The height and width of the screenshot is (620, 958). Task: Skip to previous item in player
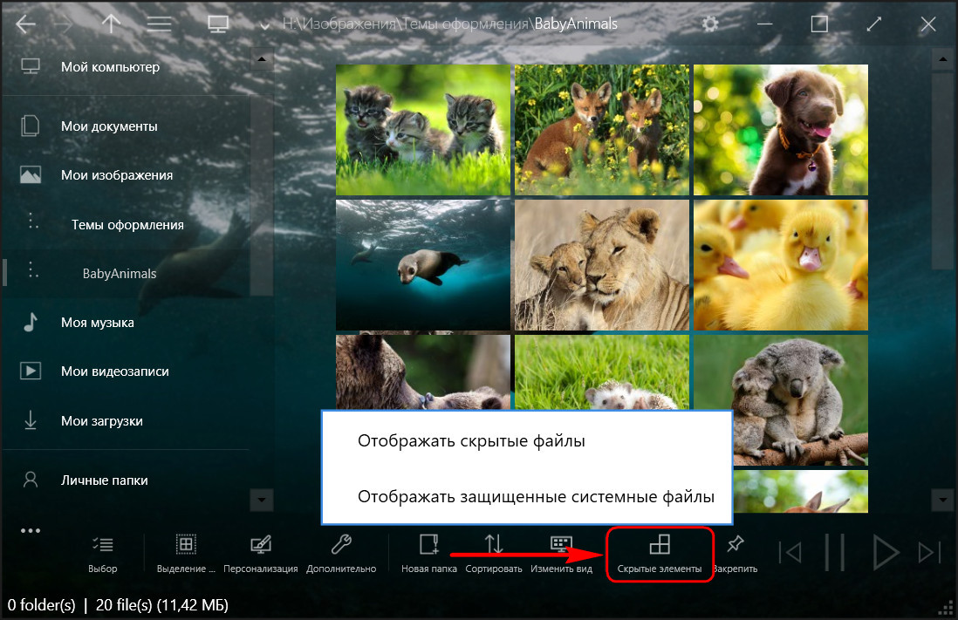[x=790, y=553]
